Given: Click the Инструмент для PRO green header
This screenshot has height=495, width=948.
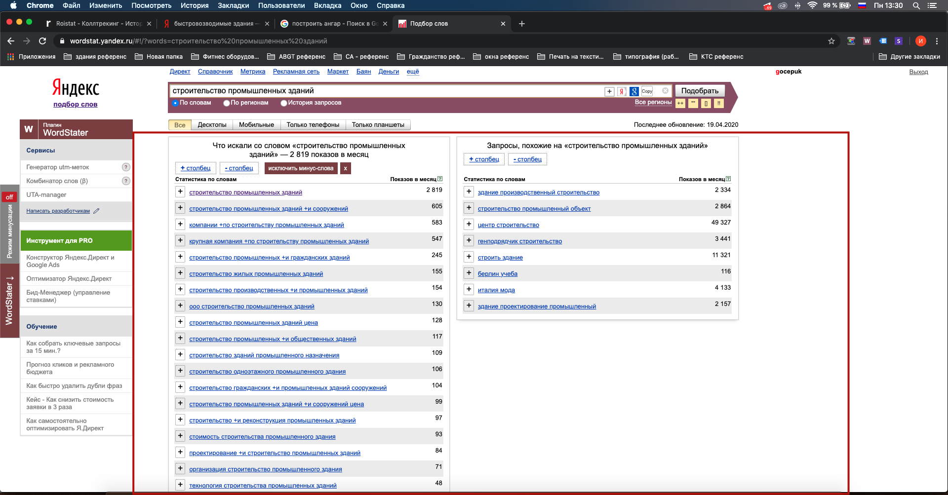Looking at the screenshot, I should pos(77,241).
